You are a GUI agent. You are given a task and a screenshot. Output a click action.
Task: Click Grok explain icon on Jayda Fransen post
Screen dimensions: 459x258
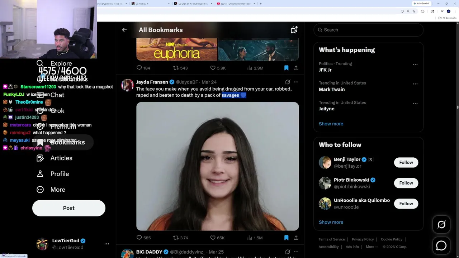[288, 82]
